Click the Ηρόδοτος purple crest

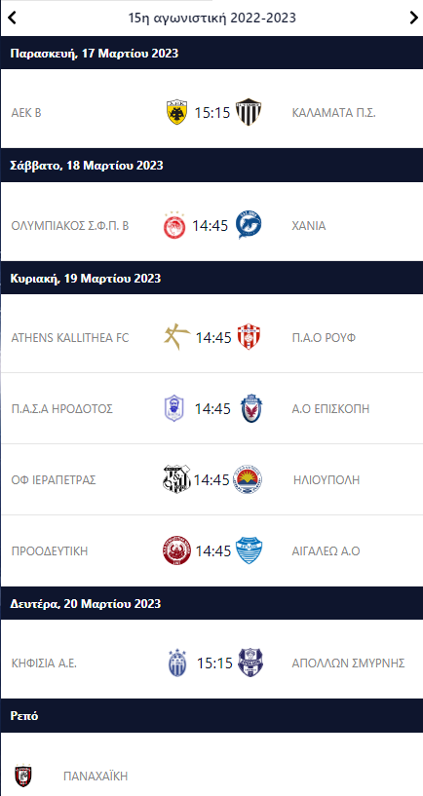click(175, 408)
